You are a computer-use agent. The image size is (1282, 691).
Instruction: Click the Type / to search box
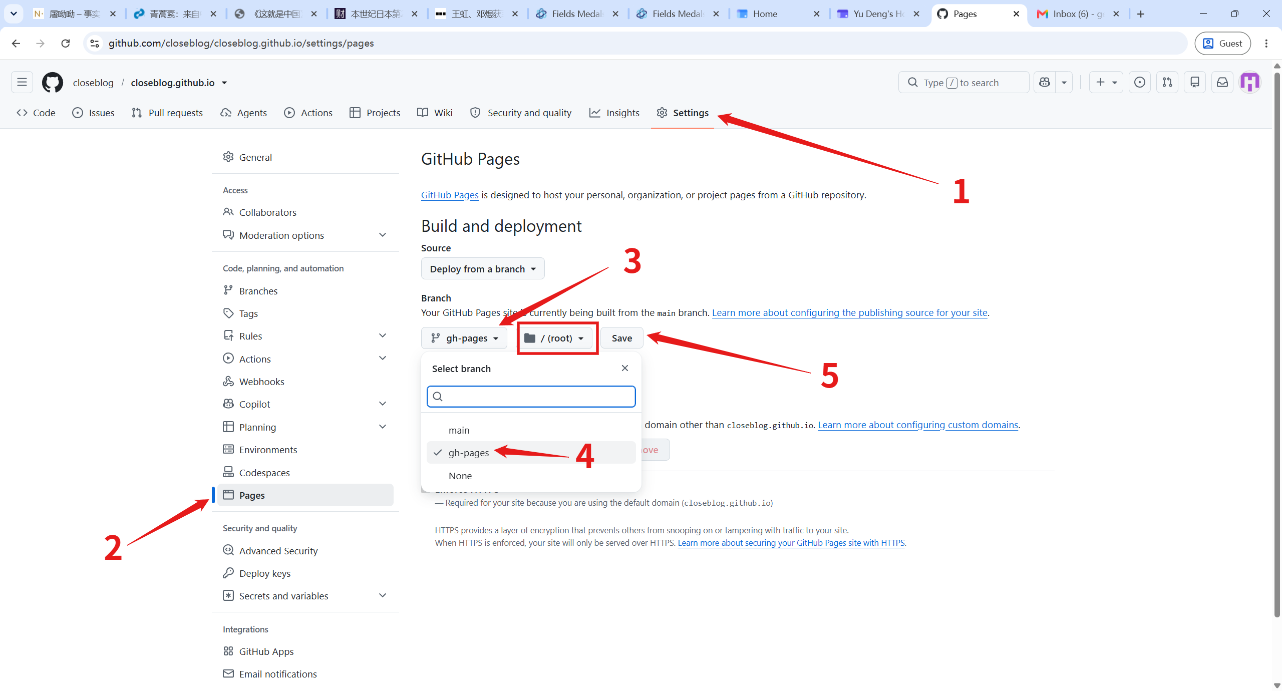pyautogui.click(x=964, y=82)
